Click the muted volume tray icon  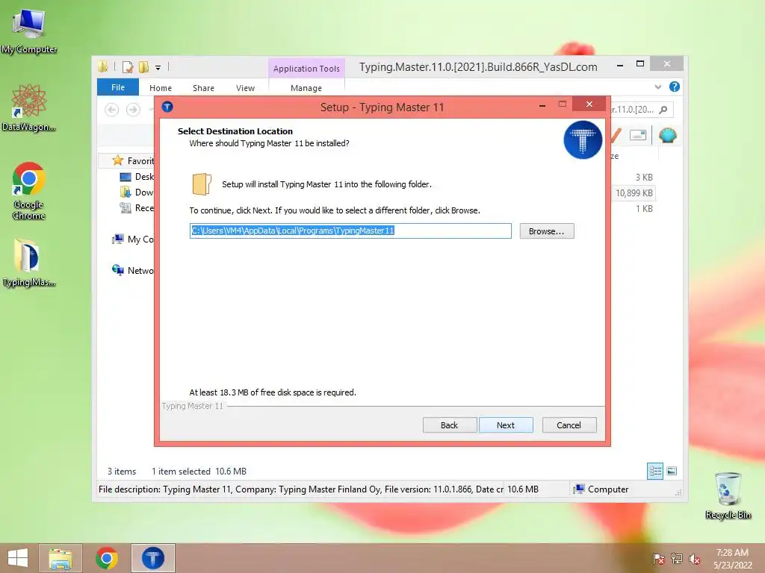[694, 559]
